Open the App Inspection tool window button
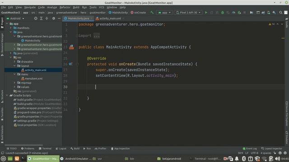The height and width of the screenshot is (162, 289). point(121,148)
